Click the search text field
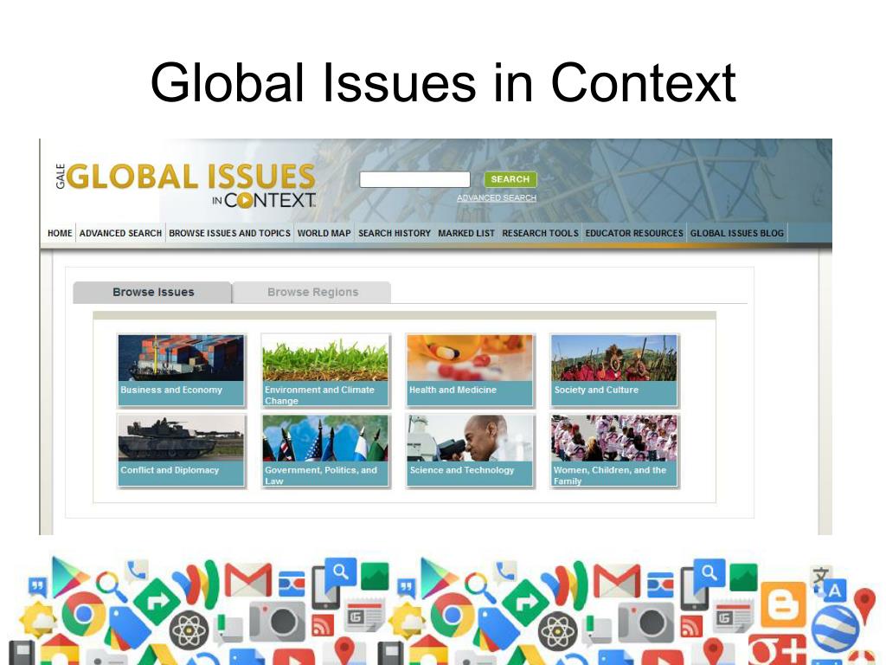The width and height of the screenshot is (886, 665). click(x=414, y=180)
